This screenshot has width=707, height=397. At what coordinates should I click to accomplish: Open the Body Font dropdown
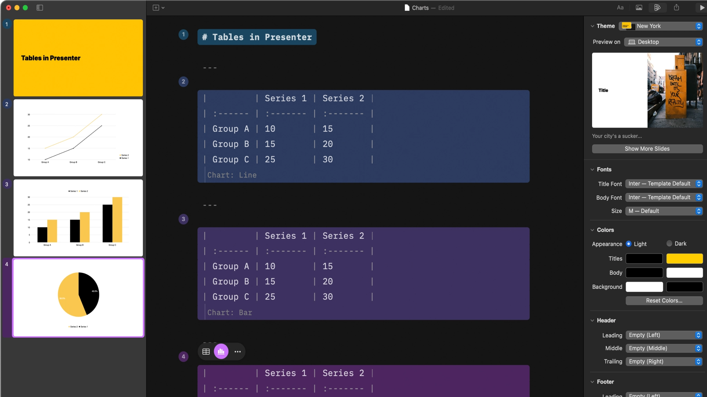(x=664, y=197)
